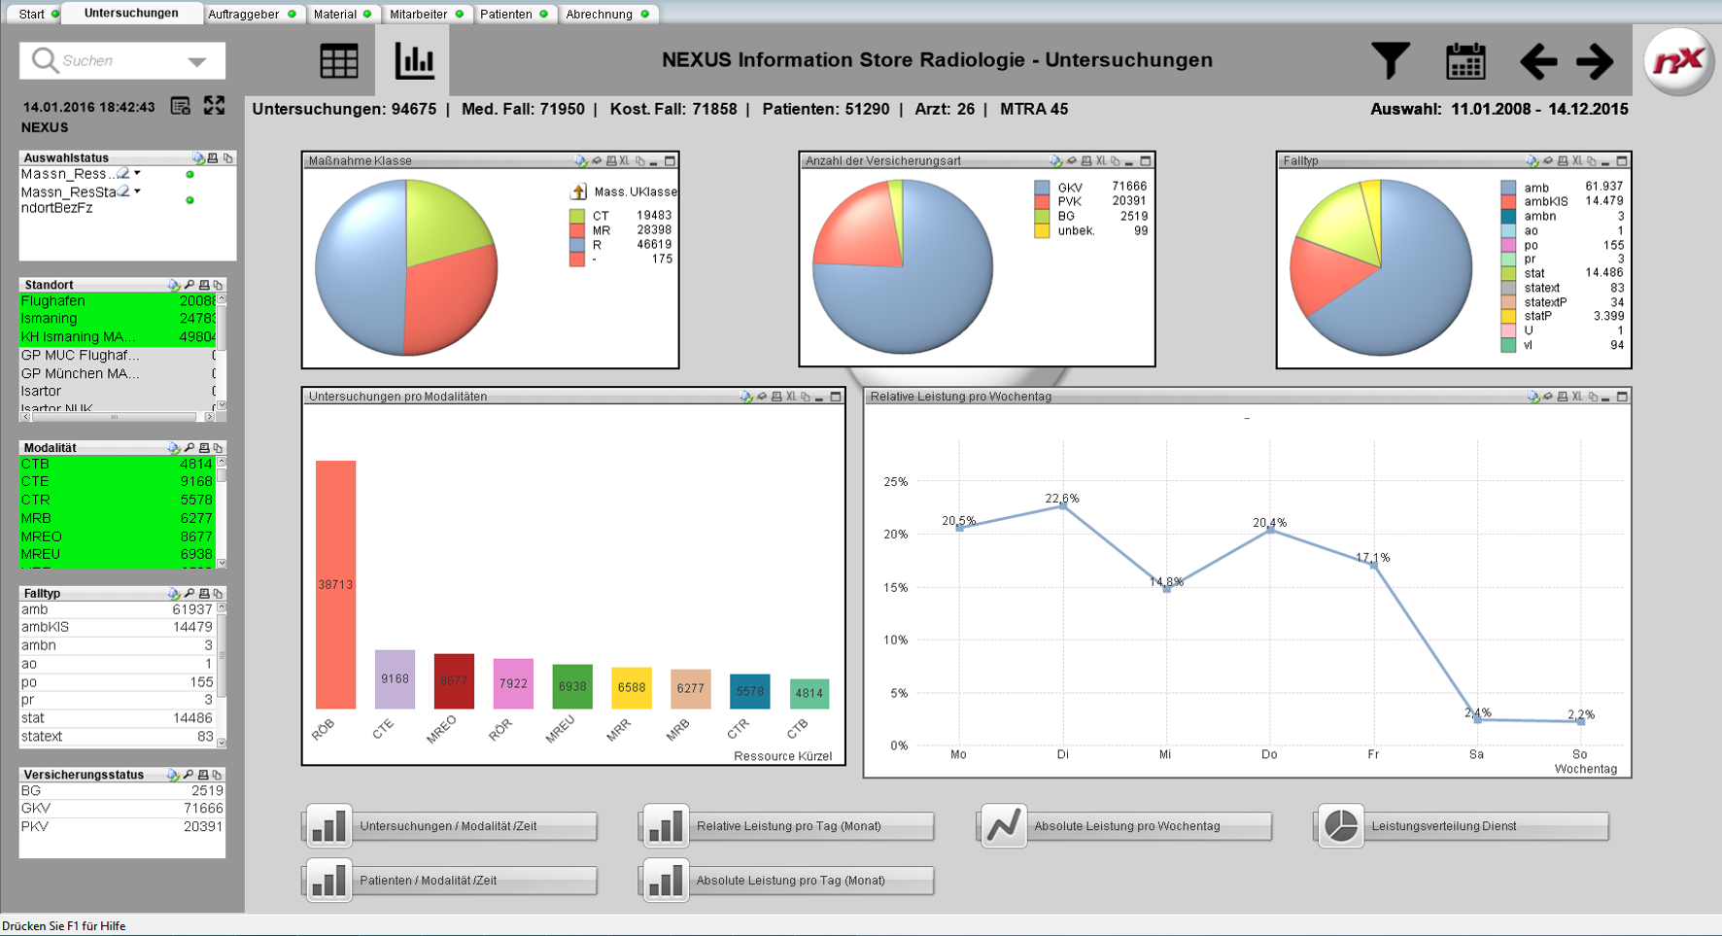Click the Standort horizontal scrollbar
Viewport: 1722px width, 936px height.
point(118,417)
